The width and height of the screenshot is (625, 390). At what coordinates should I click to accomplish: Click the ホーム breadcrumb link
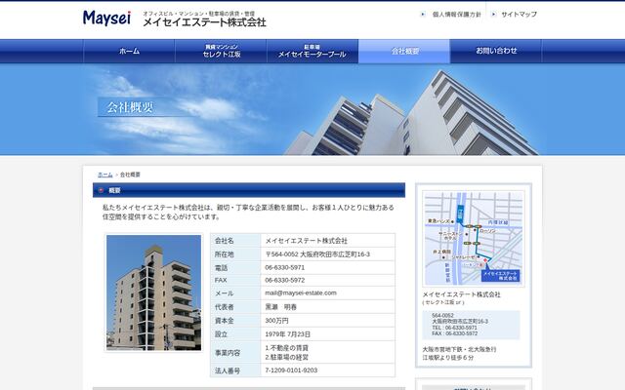coord(105,175)
